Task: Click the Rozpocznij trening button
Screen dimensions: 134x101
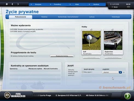Action: 62,56
